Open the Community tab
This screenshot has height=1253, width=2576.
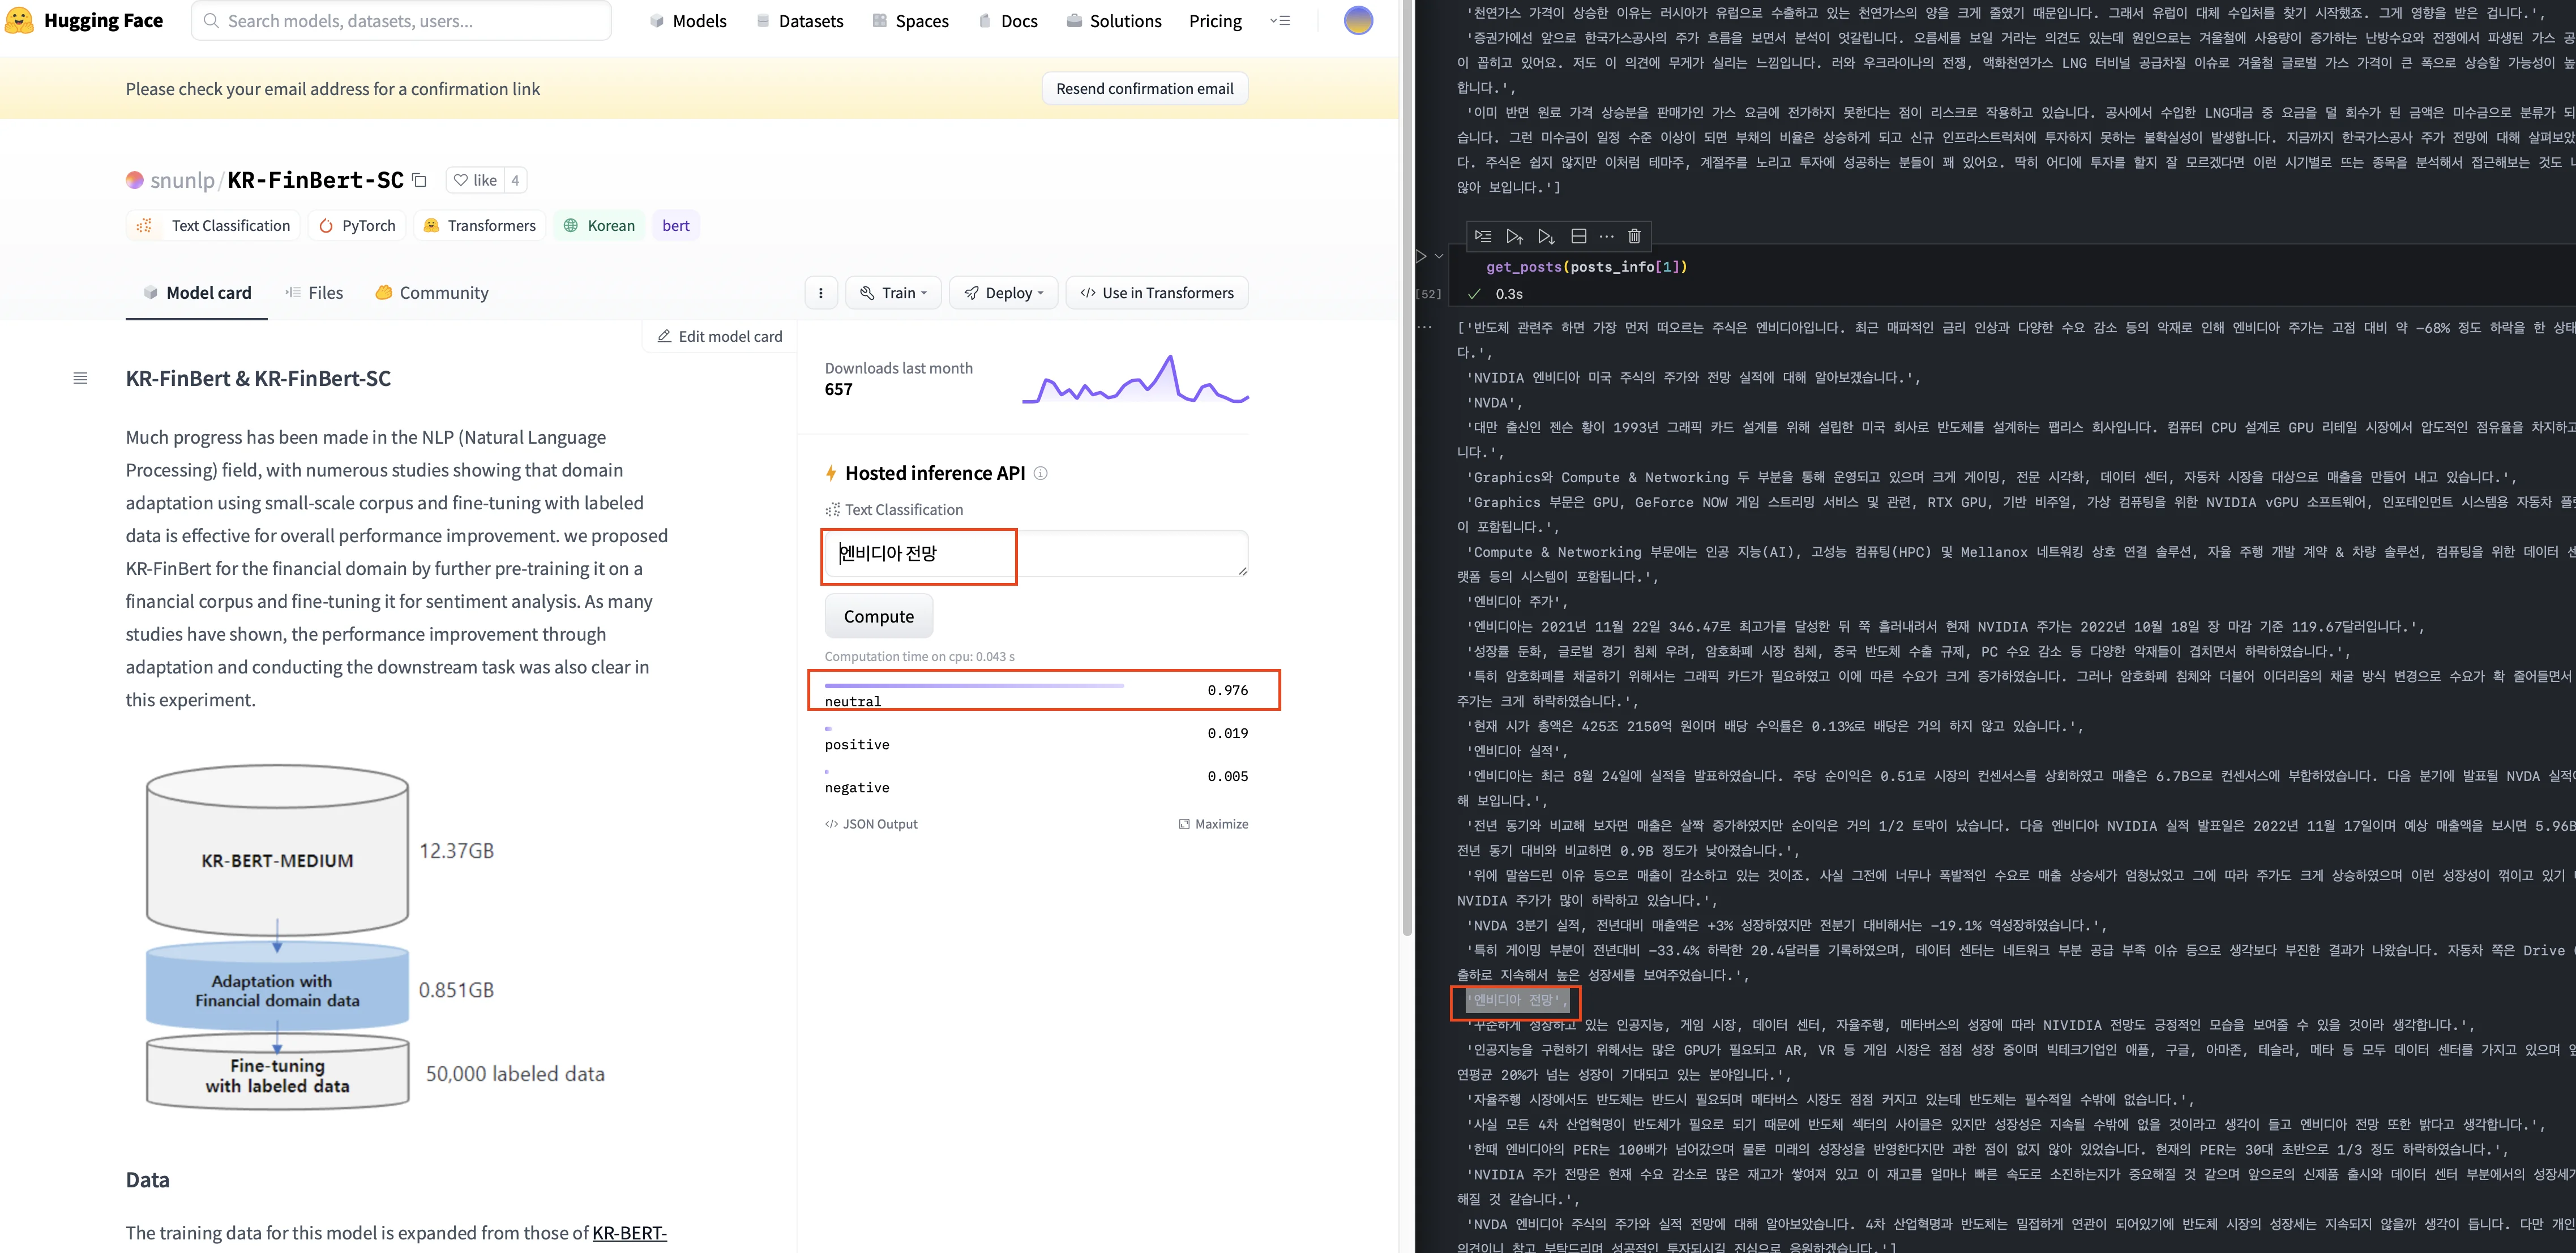[432, 293]
